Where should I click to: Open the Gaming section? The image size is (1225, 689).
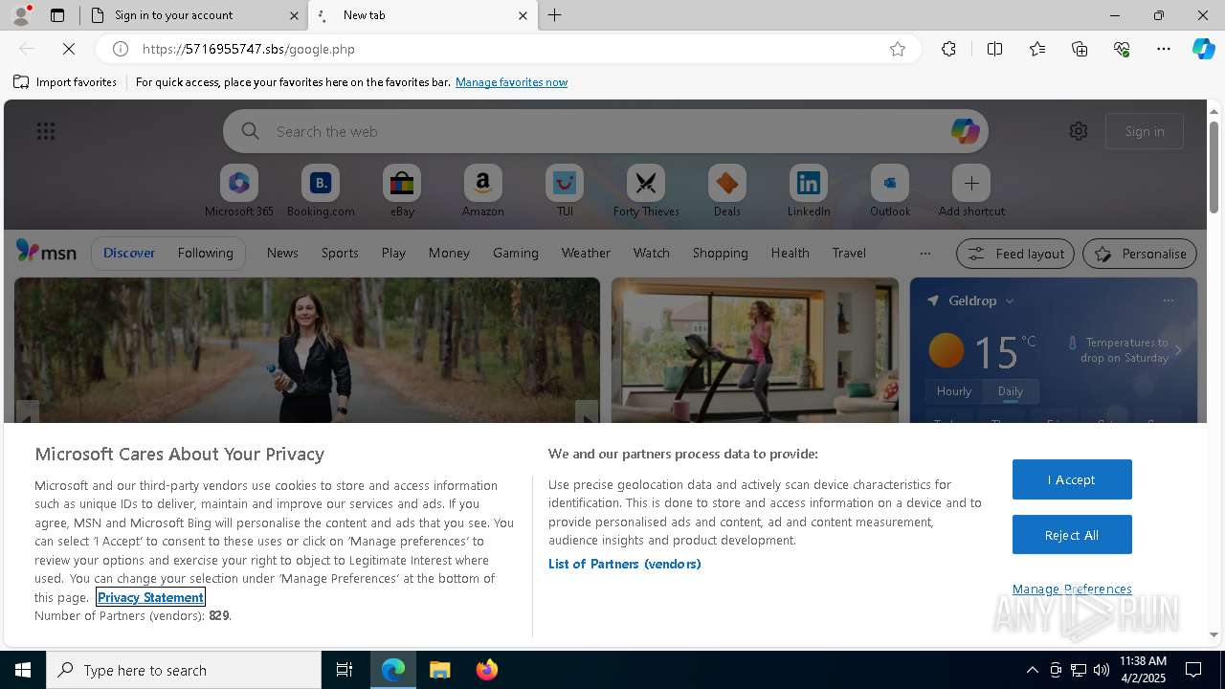point(516,253)
